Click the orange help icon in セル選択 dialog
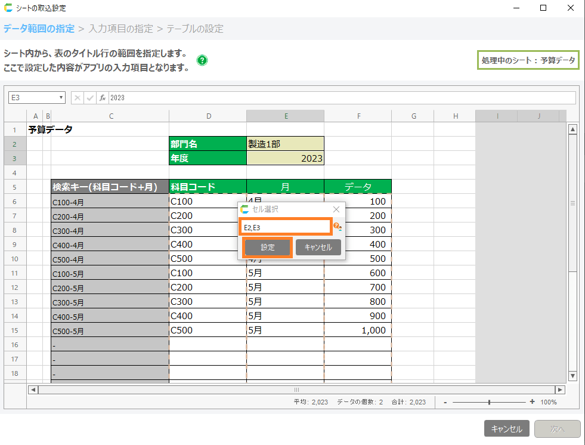The height and width of the screenshot is (445, 585). click(x=337, y=227)
